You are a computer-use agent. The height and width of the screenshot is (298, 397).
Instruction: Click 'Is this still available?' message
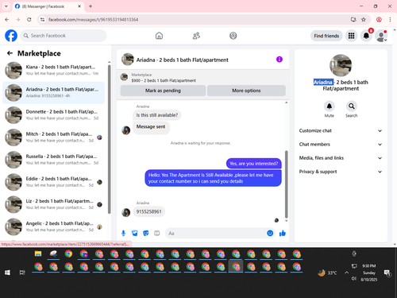coord(157,115)
